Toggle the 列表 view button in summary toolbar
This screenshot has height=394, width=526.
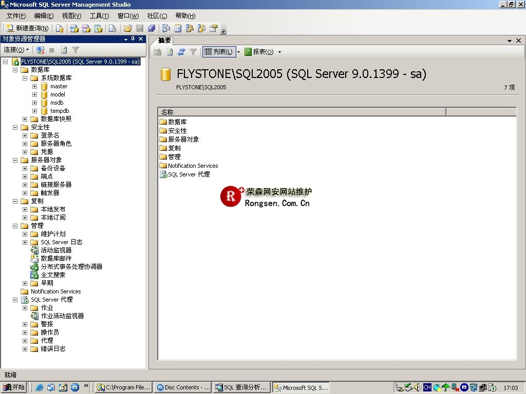tap(217, 51)
